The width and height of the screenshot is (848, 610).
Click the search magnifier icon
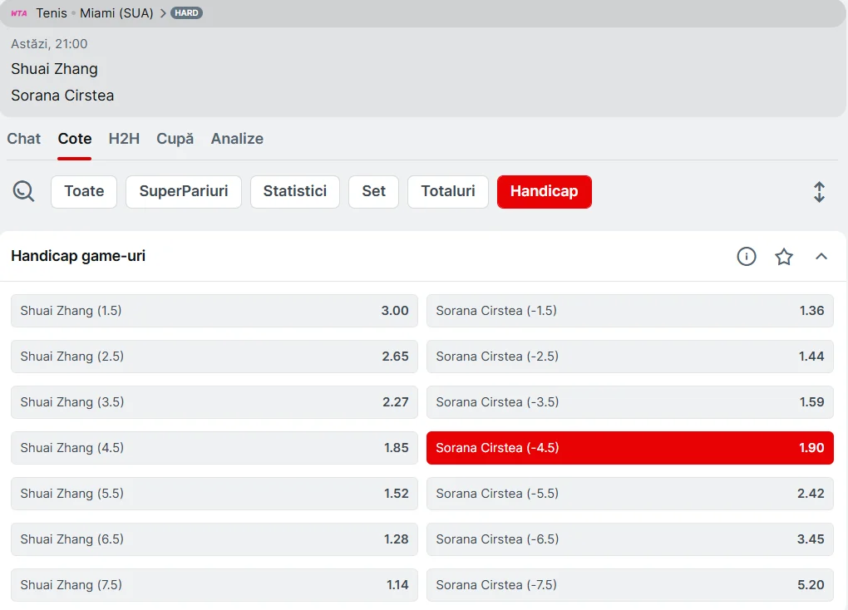point(24,192)
